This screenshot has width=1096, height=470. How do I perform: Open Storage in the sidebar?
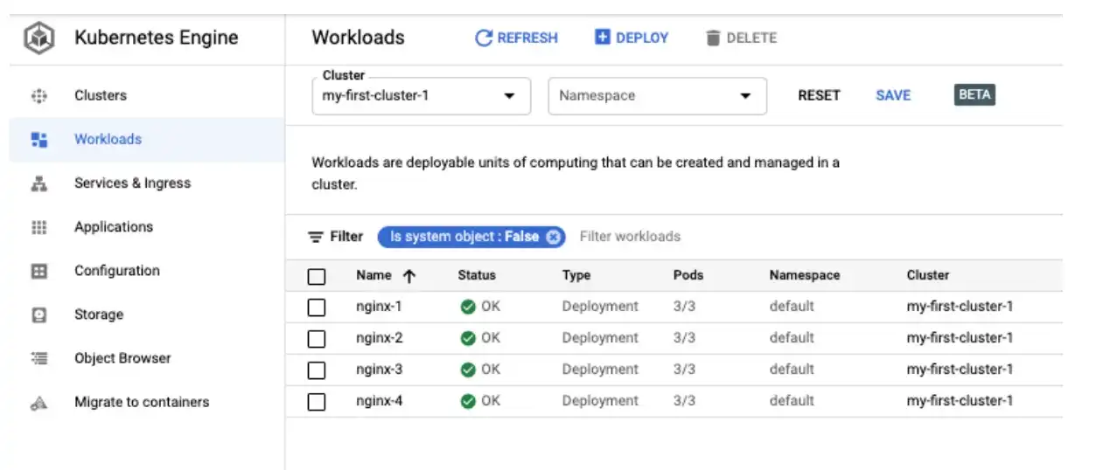point(147,314)
